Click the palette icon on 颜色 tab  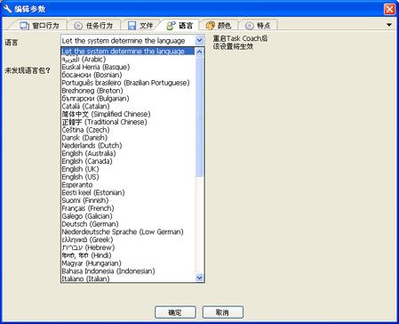point(210,26)
